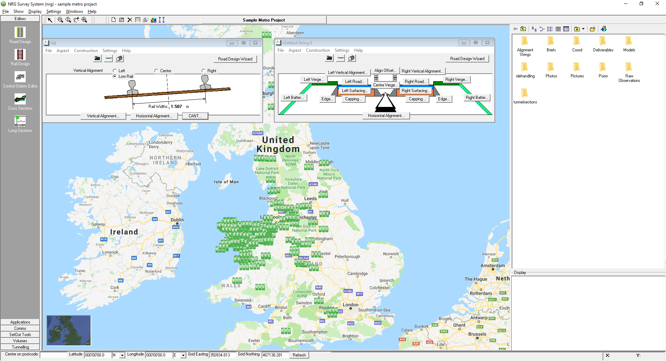Open Alignment Strings folder
This screenshot has width=666, height=361.
[525, 46]
